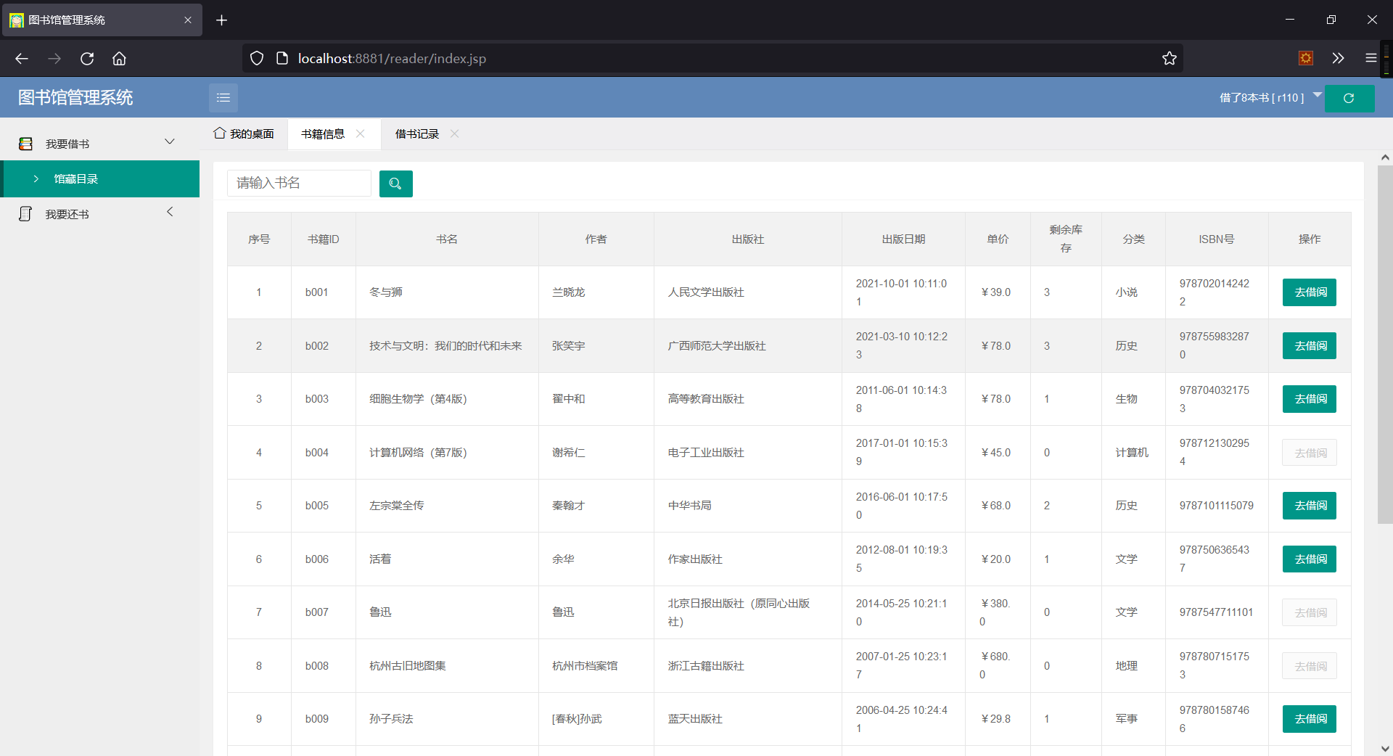Screen dimensions: 1393x756
Task: Click disabled 去借阅 for book b007
Action: tap(1310, 612)
